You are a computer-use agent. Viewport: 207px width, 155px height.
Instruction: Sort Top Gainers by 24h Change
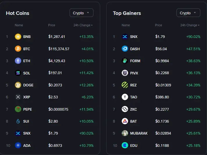click(x=190, y=25)
